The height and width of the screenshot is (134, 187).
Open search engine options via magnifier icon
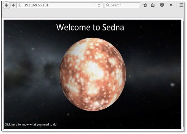107,5
